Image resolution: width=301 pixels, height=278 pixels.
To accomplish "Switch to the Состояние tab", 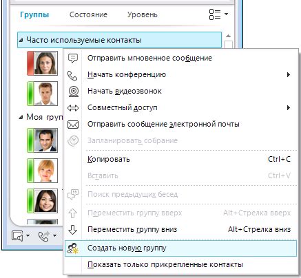I will click(88, 14).
